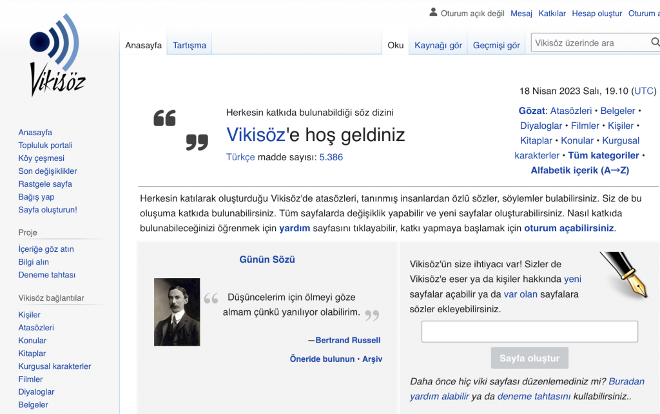Viewport: 660px width, 414px height.
Task: Select the Geçmişi gör tab
Action: pos(496,45)
